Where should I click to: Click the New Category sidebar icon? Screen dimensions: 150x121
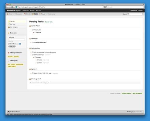coord(9,27)
